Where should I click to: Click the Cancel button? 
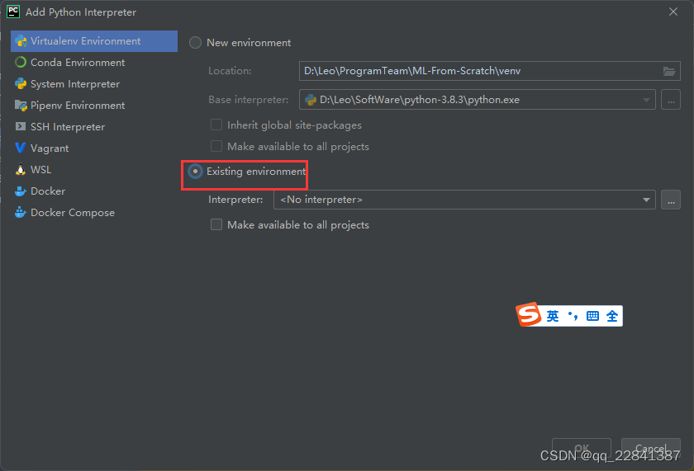coord(651,449)
